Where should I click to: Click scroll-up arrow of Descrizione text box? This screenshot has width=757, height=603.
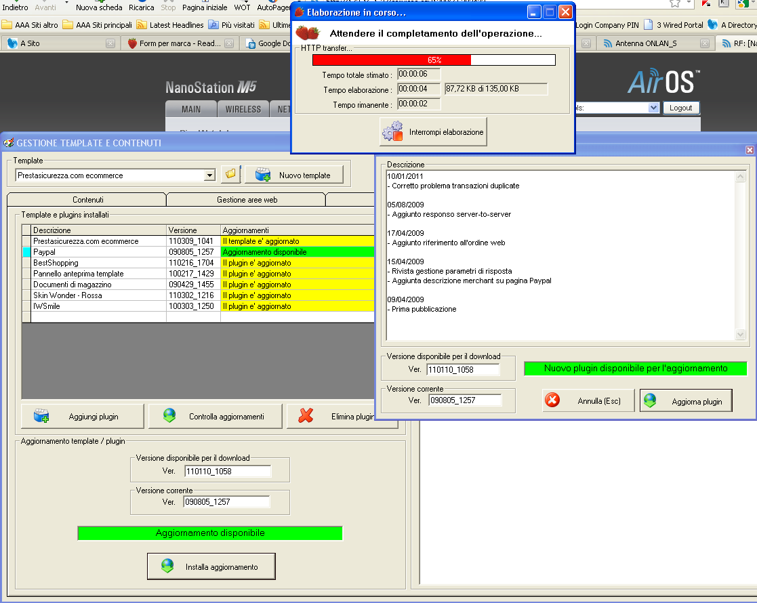tap(740, 177)
